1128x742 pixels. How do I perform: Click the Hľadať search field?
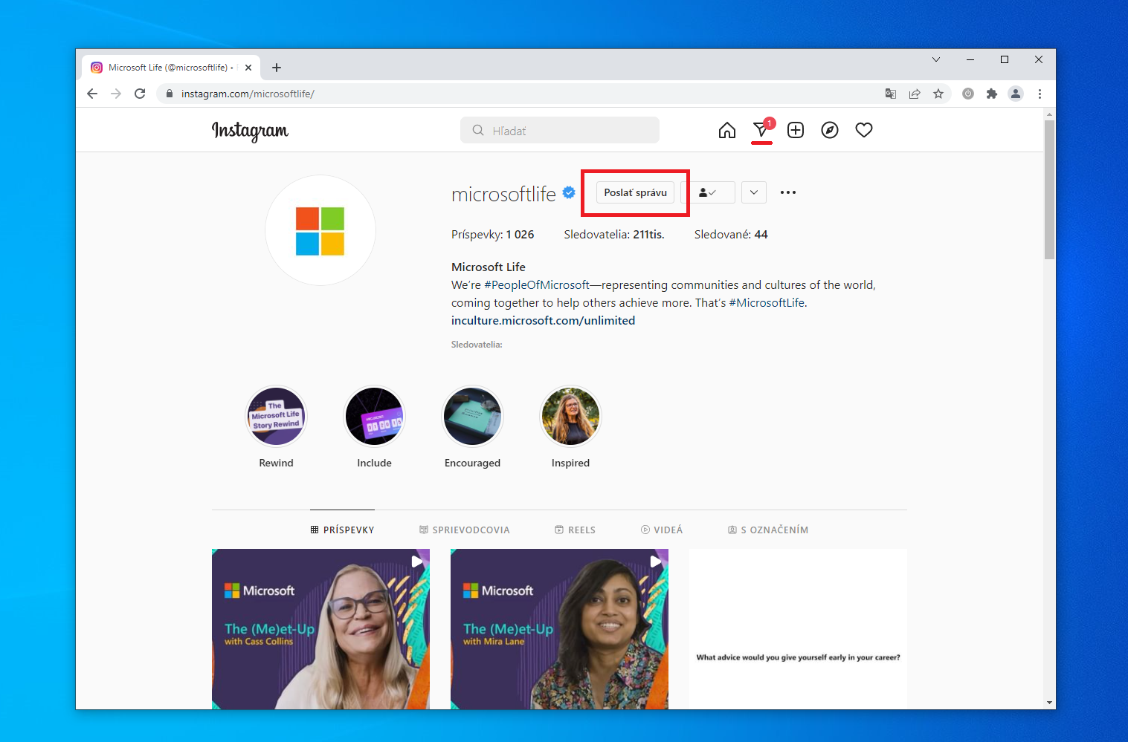(x=560, y=130)
